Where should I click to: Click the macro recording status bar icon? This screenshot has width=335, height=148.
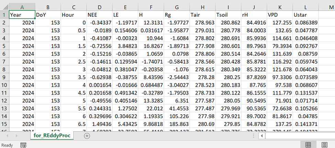(x=23, y=145)
